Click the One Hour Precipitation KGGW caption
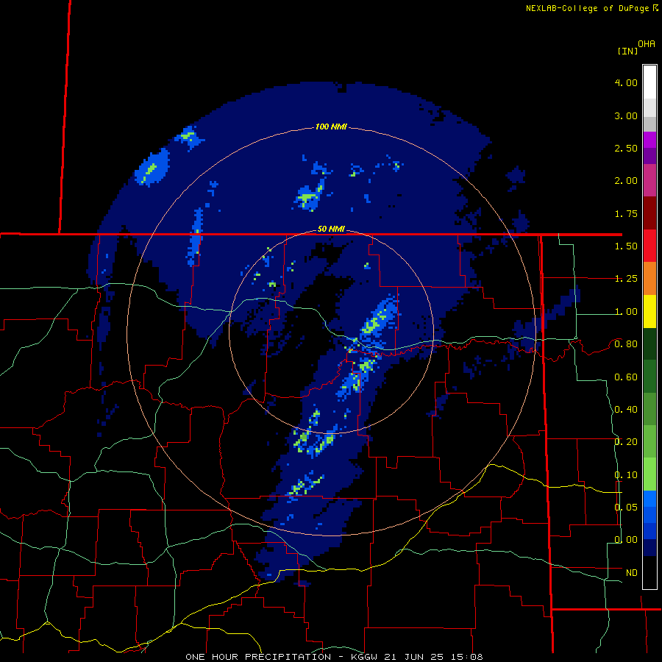The height and width of the screenshot is (662, 662). point(334,657)
